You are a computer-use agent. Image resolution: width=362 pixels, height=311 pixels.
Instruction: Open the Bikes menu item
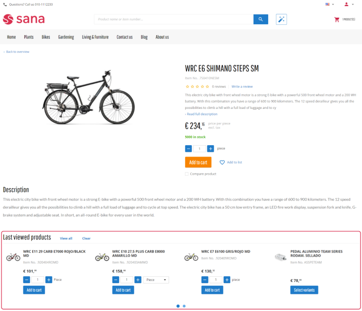[46, 37]
